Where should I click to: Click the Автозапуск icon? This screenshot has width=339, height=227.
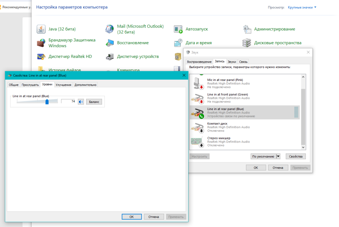pyautogui.click(x=178, y=29)
